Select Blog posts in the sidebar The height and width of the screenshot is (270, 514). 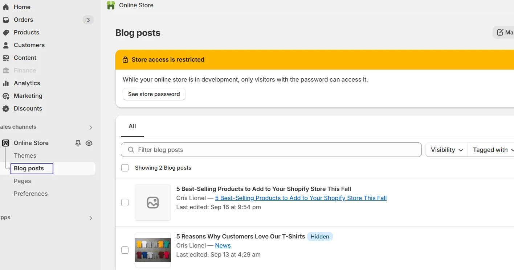coord(29,168)
